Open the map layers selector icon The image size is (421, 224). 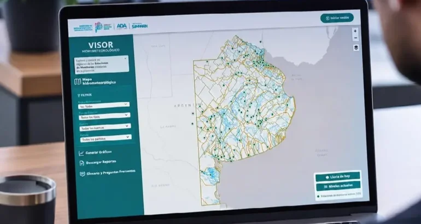pos(356,48)
